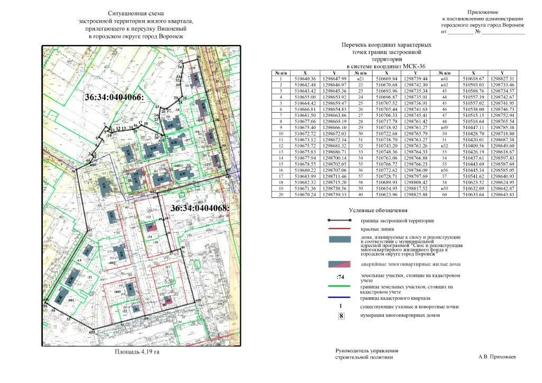The height and width of the screenshot is (383, 542).
Task: Click the red line legend sample
Action: 339,229
